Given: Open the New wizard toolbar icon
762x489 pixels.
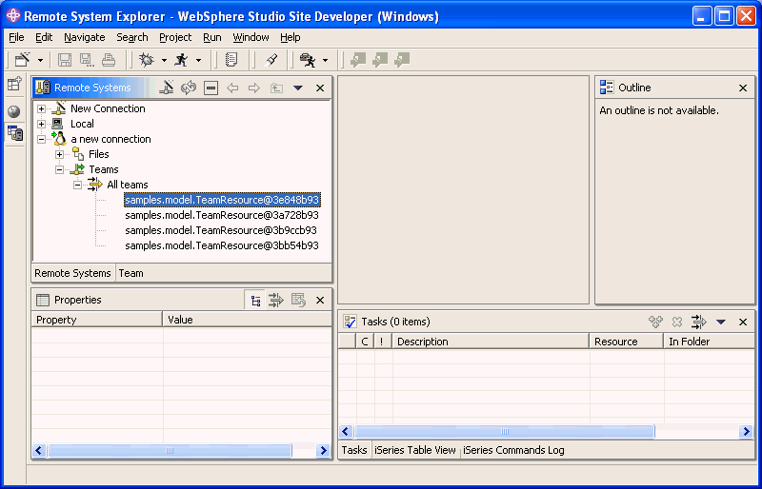Looking at the screenshot, I should 22,60.
